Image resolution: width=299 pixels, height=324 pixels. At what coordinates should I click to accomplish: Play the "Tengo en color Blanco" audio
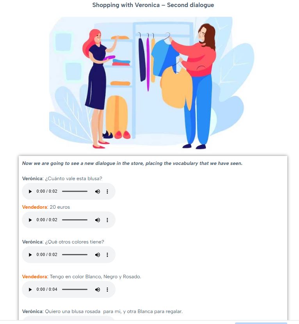tap(30, 289)
